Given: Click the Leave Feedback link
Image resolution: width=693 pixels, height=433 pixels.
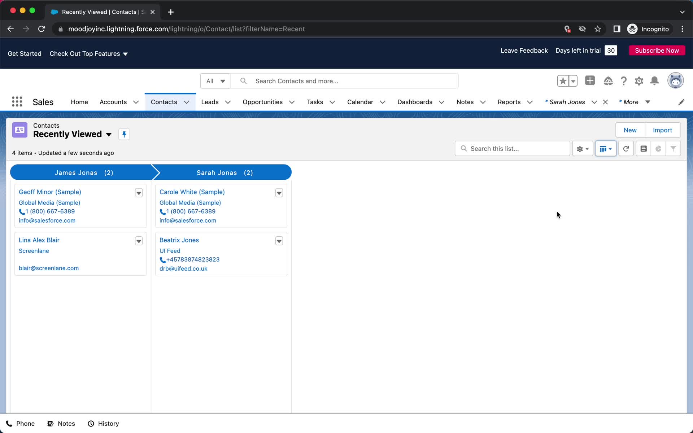Looking at the screenshot, I should (524, 51).
